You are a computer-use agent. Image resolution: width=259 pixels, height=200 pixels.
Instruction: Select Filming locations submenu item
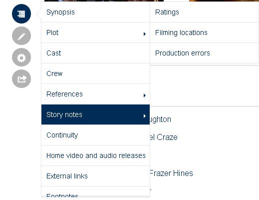point(204,32)
